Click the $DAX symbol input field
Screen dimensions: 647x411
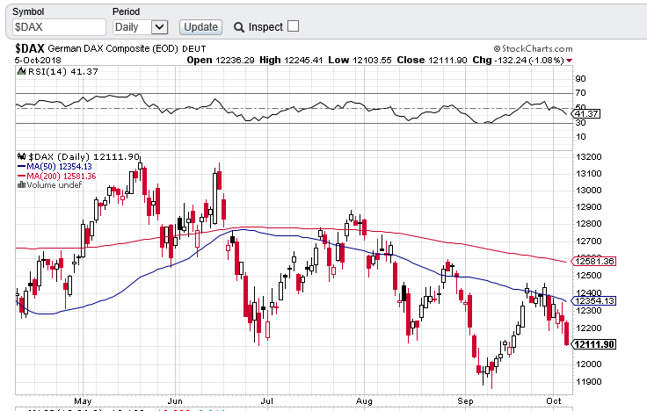59,27
